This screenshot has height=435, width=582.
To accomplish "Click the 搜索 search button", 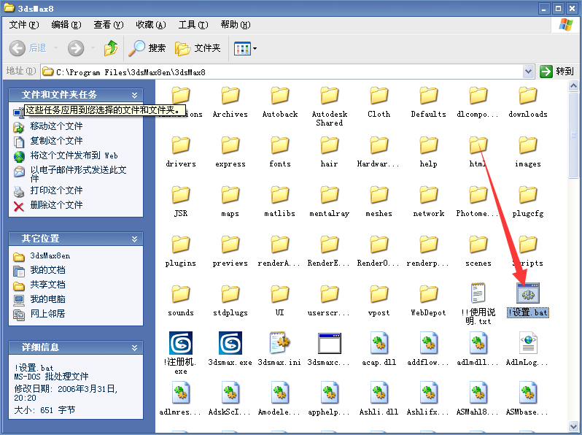I will 147,48.
